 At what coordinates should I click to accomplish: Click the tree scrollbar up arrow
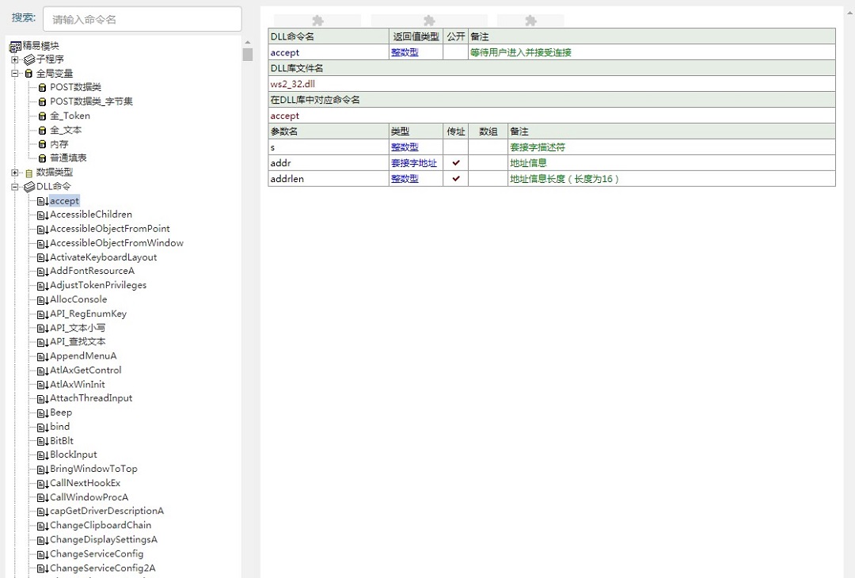[x=248, y=42]
